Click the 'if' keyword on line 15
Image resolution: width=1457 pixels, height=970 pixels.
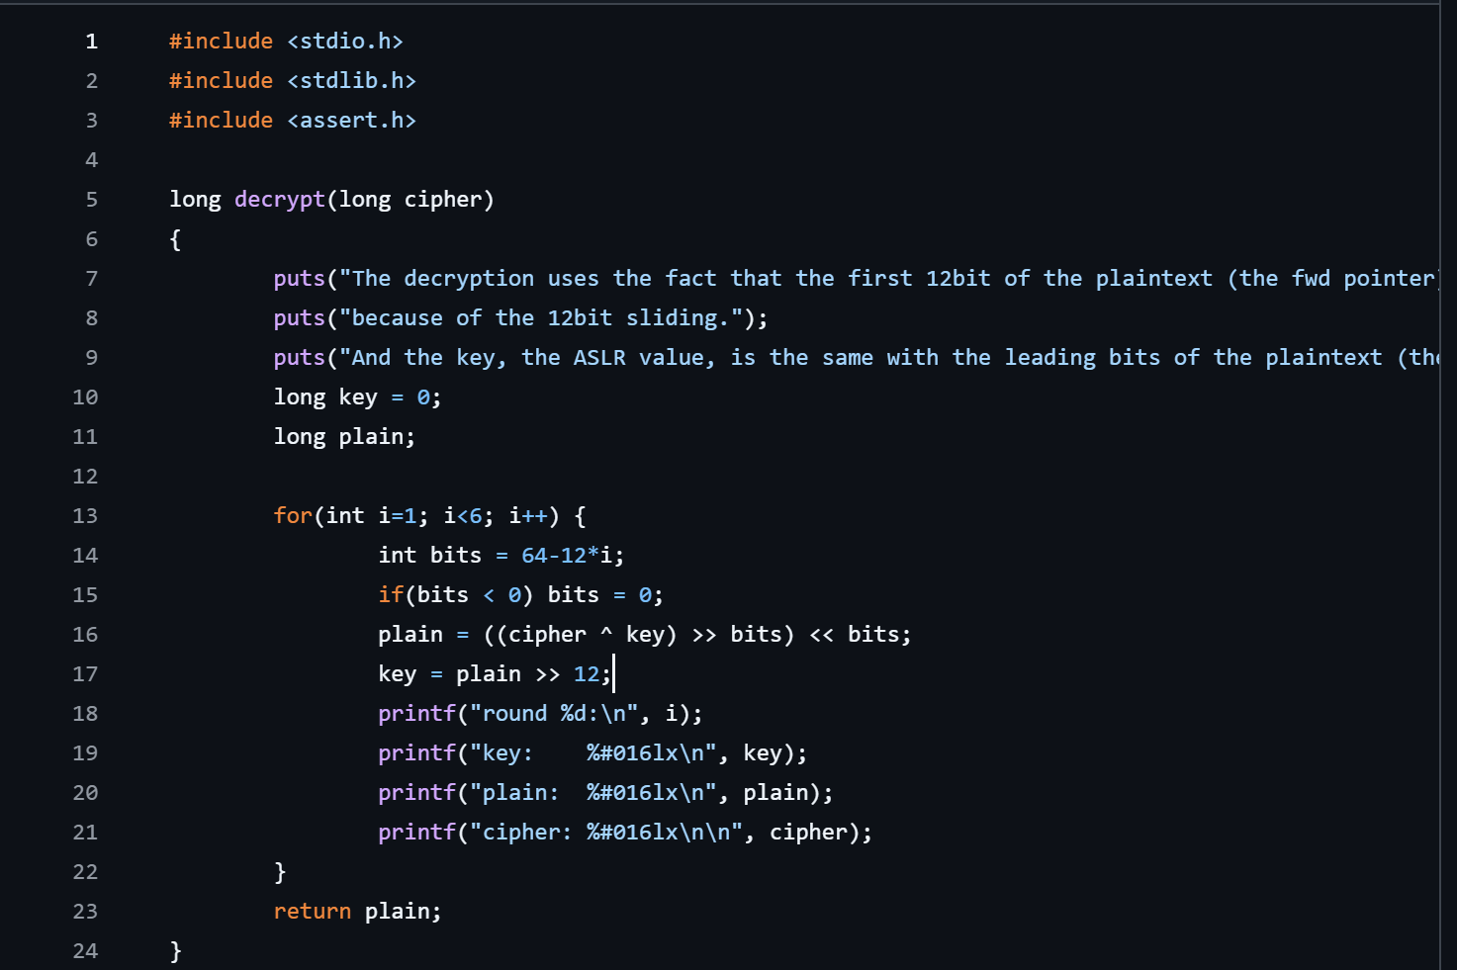[391, 595]
